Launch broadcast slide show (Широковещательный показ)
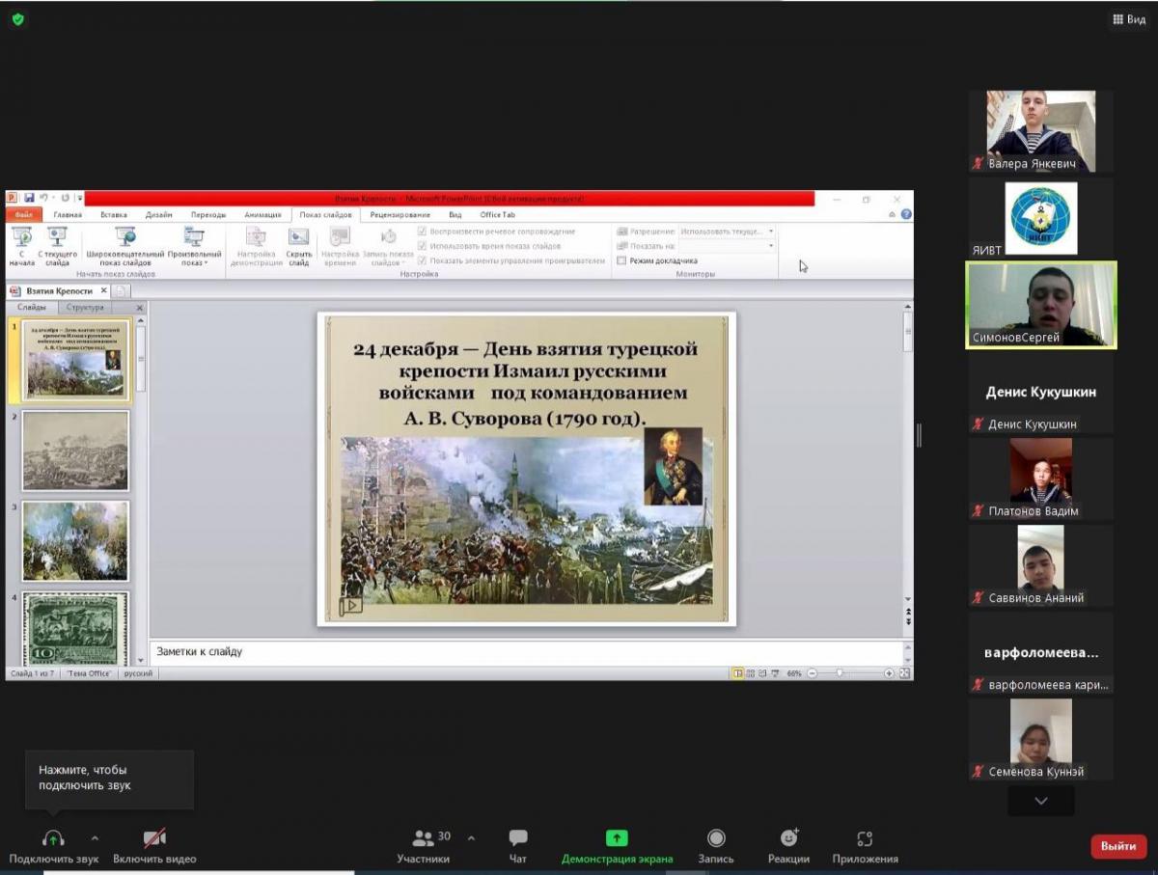The height and width of the screenshot is (875, 1158). [x=125, y=246]
